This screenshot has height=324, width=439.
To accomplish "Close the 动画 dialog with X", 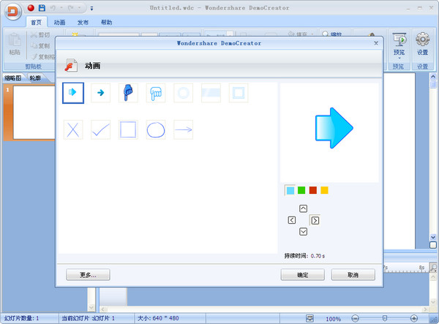I will 376,43.
